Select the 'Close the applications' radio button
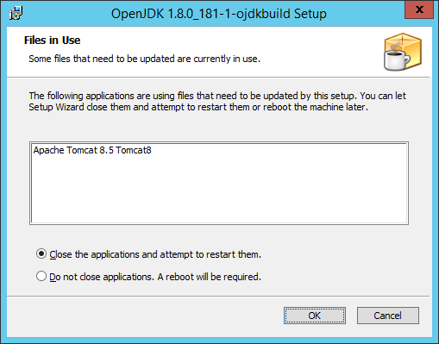This screenshot has width=439, height=344. tap(41, 254)
